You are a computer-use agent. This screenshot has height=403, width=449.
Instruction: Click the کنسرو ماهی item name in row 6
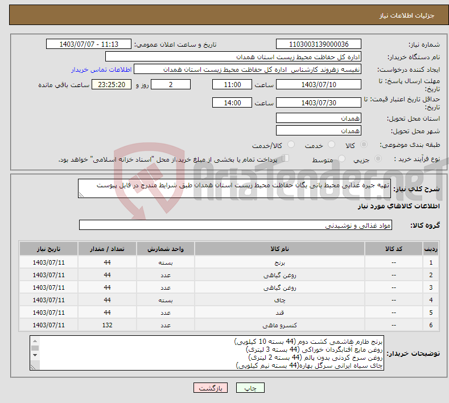click(279, 326)
